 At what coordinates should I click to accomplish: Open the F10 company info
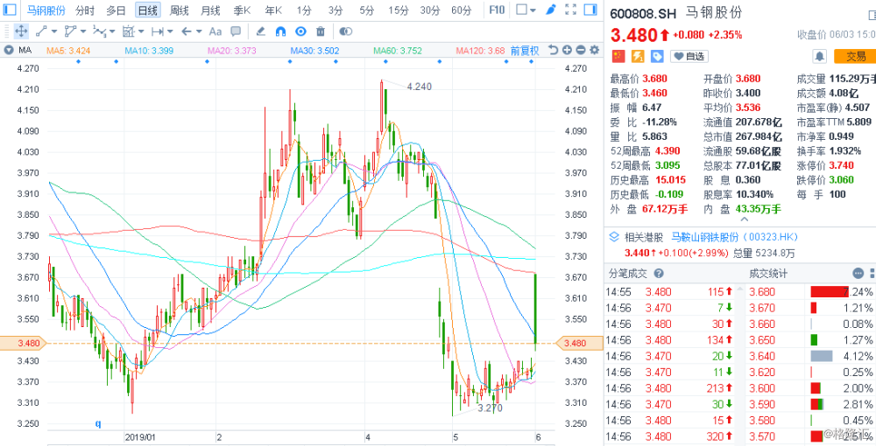(x=497, y=10)
